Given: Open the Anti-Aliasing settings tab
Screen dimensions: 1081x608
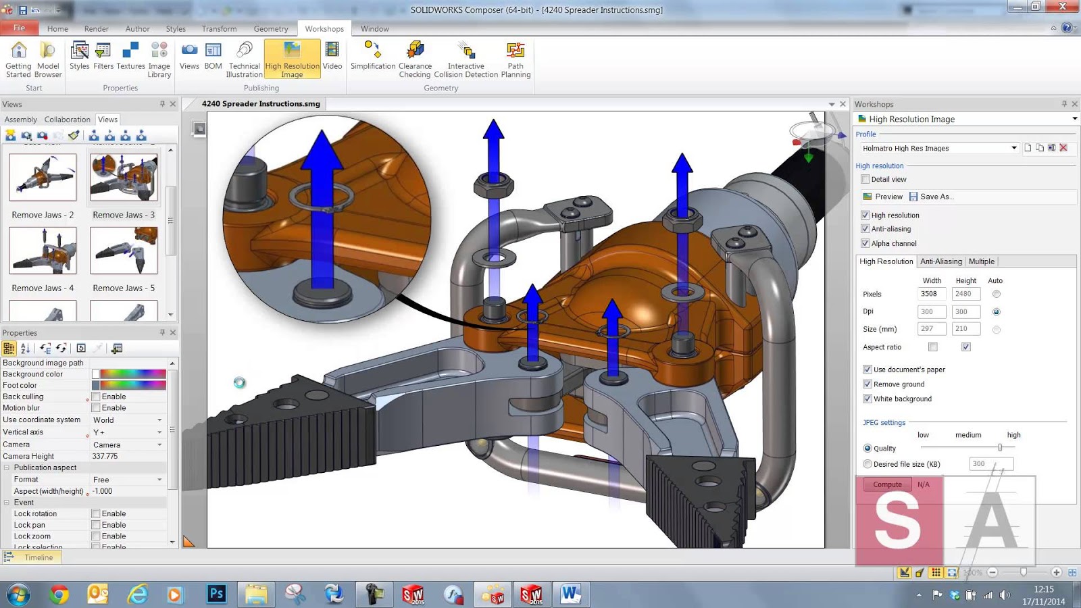Looking at the screenshot, I should (x=940, y=261).
